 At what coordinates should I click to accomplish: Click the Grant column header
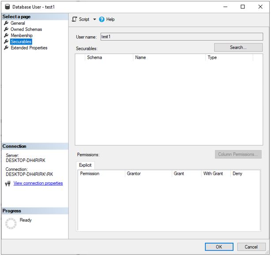[x=187, y=173]
